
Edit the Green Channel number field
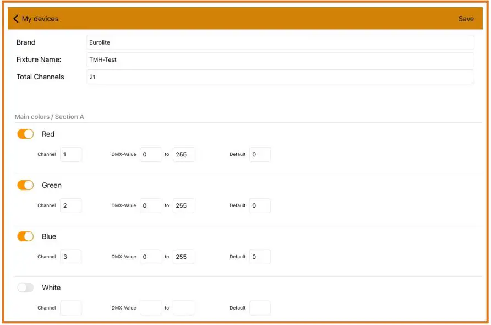(x=71, y=205)
